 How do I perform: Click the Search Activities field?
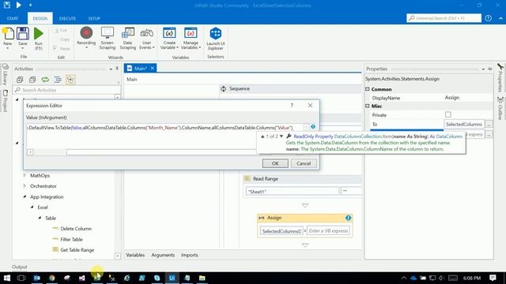66,90
